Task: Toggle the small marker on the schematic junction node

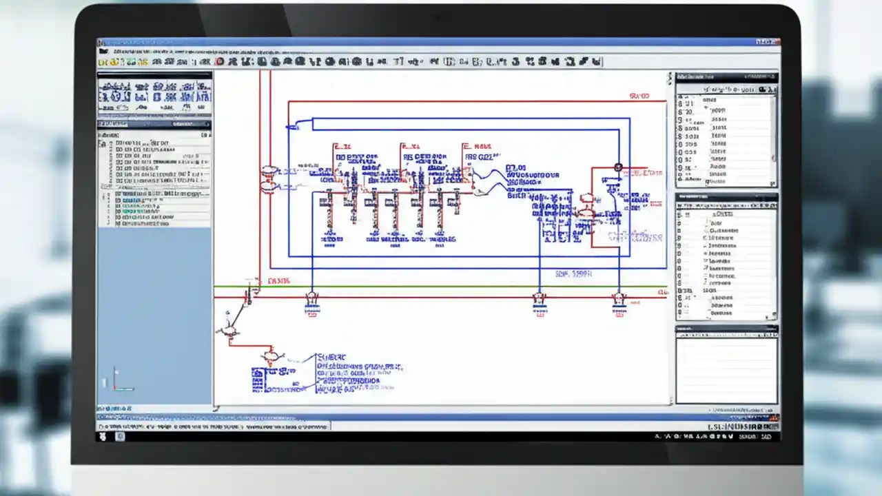Action: click(x=617, y=167)
